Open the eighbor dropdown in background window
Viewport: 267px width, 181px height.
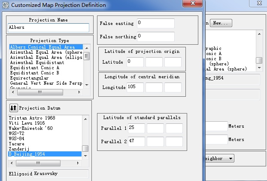point(220,159)
